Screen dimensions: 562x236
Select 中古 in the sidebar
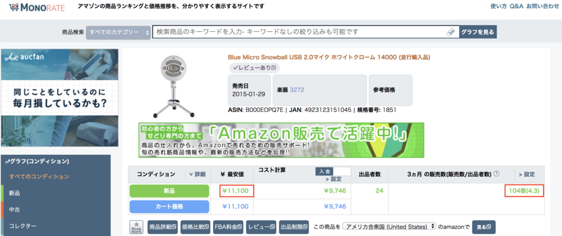15,209
